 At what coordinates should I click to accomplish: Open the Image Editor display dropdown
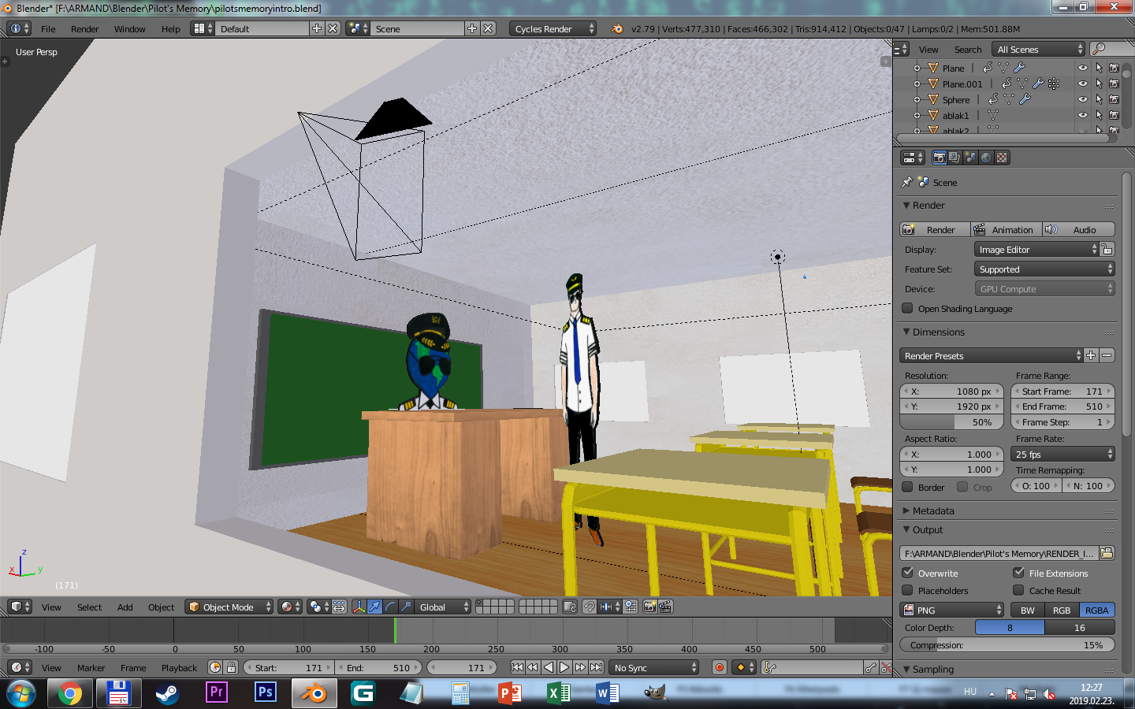(x=1036, y=250)
